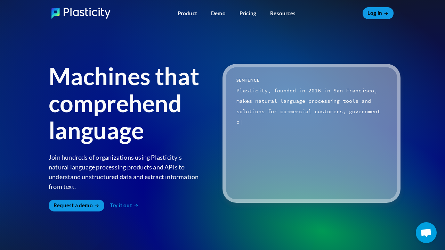Image resolution: width=445 pixels, height=250 pixels.
Task: Click the hero section description paragraph
Action: coord(124,172)
